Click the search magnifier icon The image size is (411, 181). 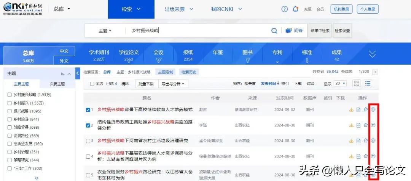pos(274,31)
